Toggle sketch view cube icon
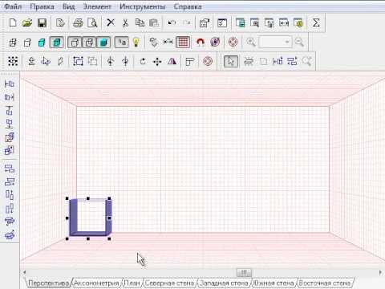Screen dimensions: 385x289 (x=27, y=43)
